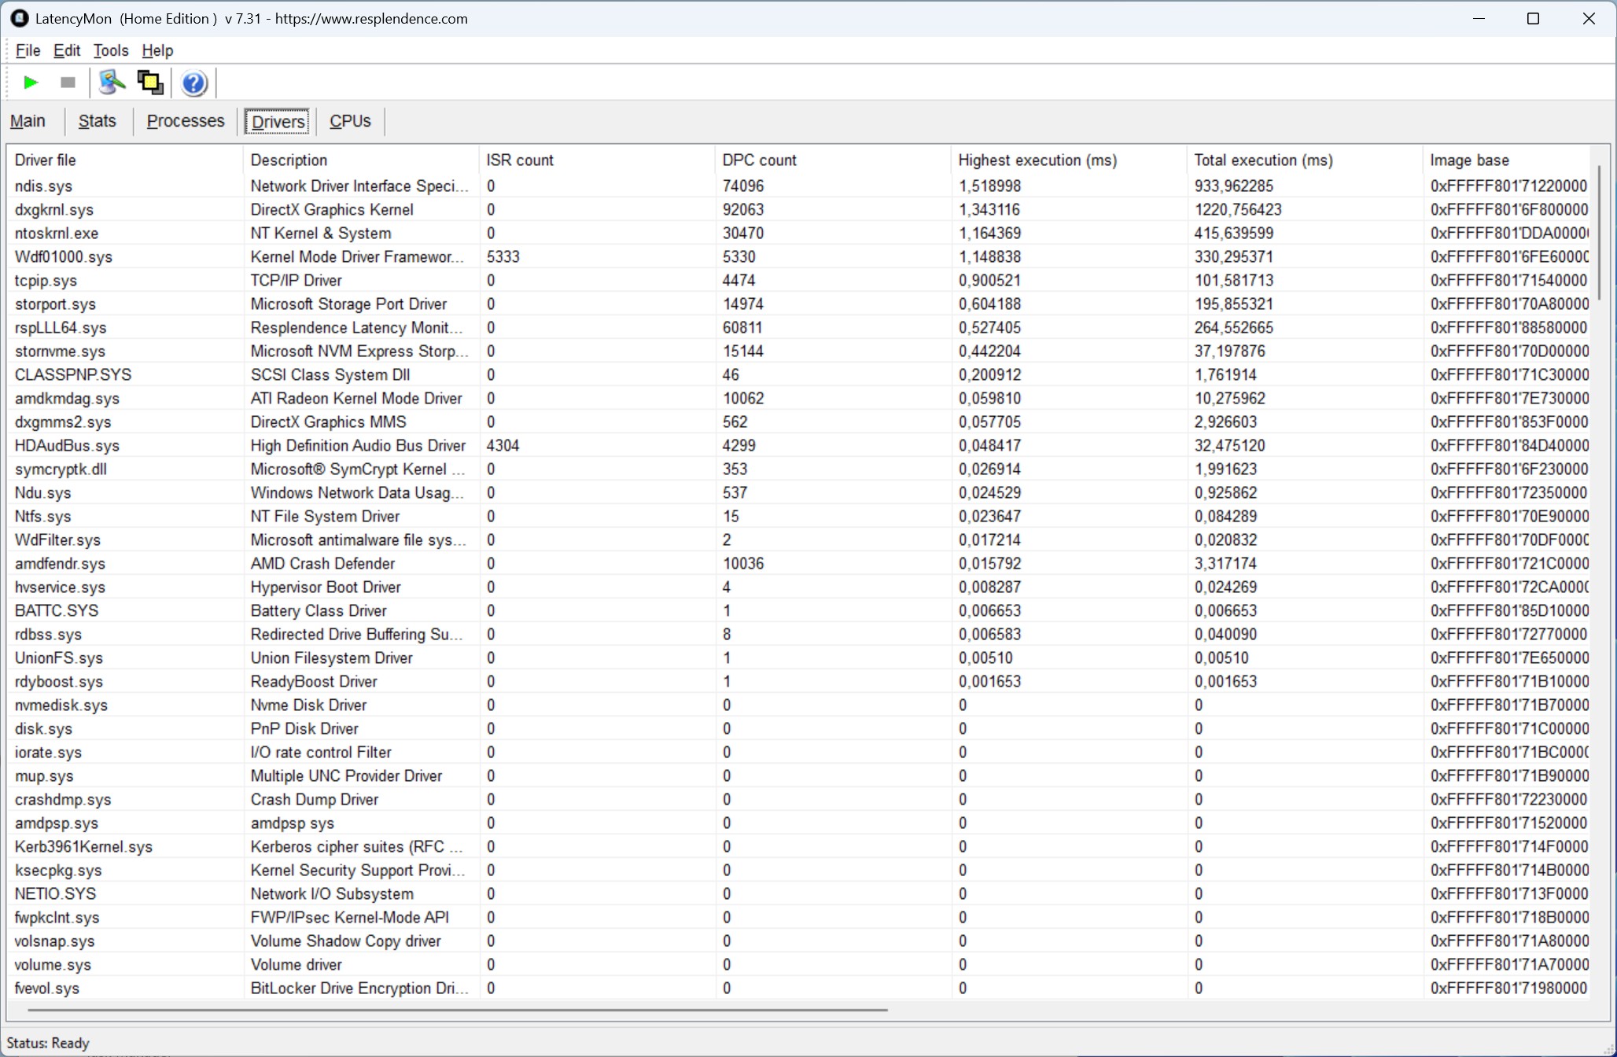Open the File menu

tap(28, 50)
